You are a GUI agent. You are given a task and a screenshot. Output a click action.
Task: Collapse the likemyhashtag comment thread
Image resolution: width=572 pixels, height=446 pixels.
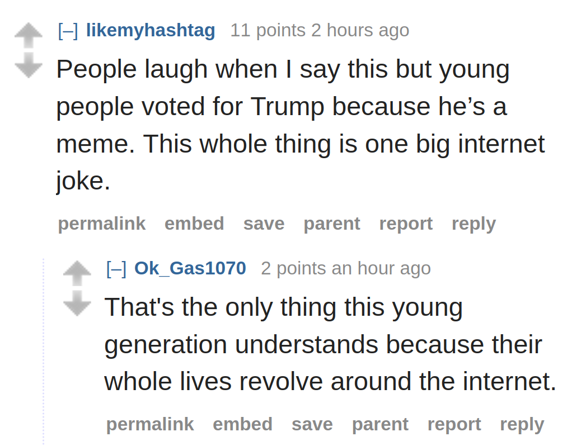coord(68,30)
